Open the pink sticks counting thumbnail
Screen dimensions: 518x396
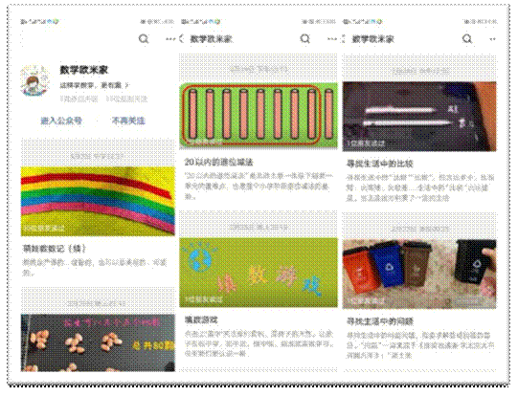259,115
